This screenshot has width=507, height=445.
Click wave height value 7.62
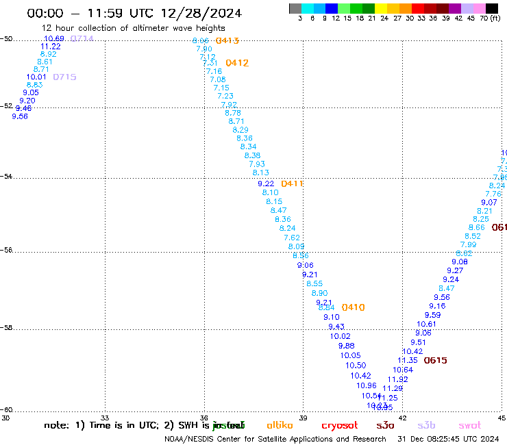tap(292, 238)
